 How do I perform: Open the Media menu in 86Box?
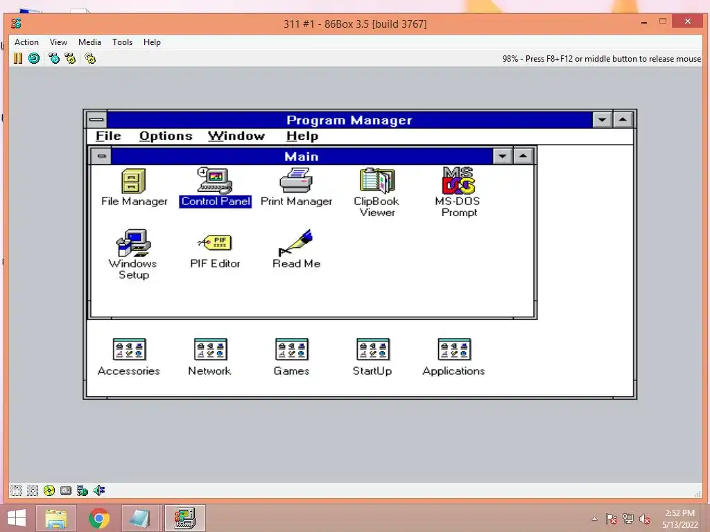89,42
